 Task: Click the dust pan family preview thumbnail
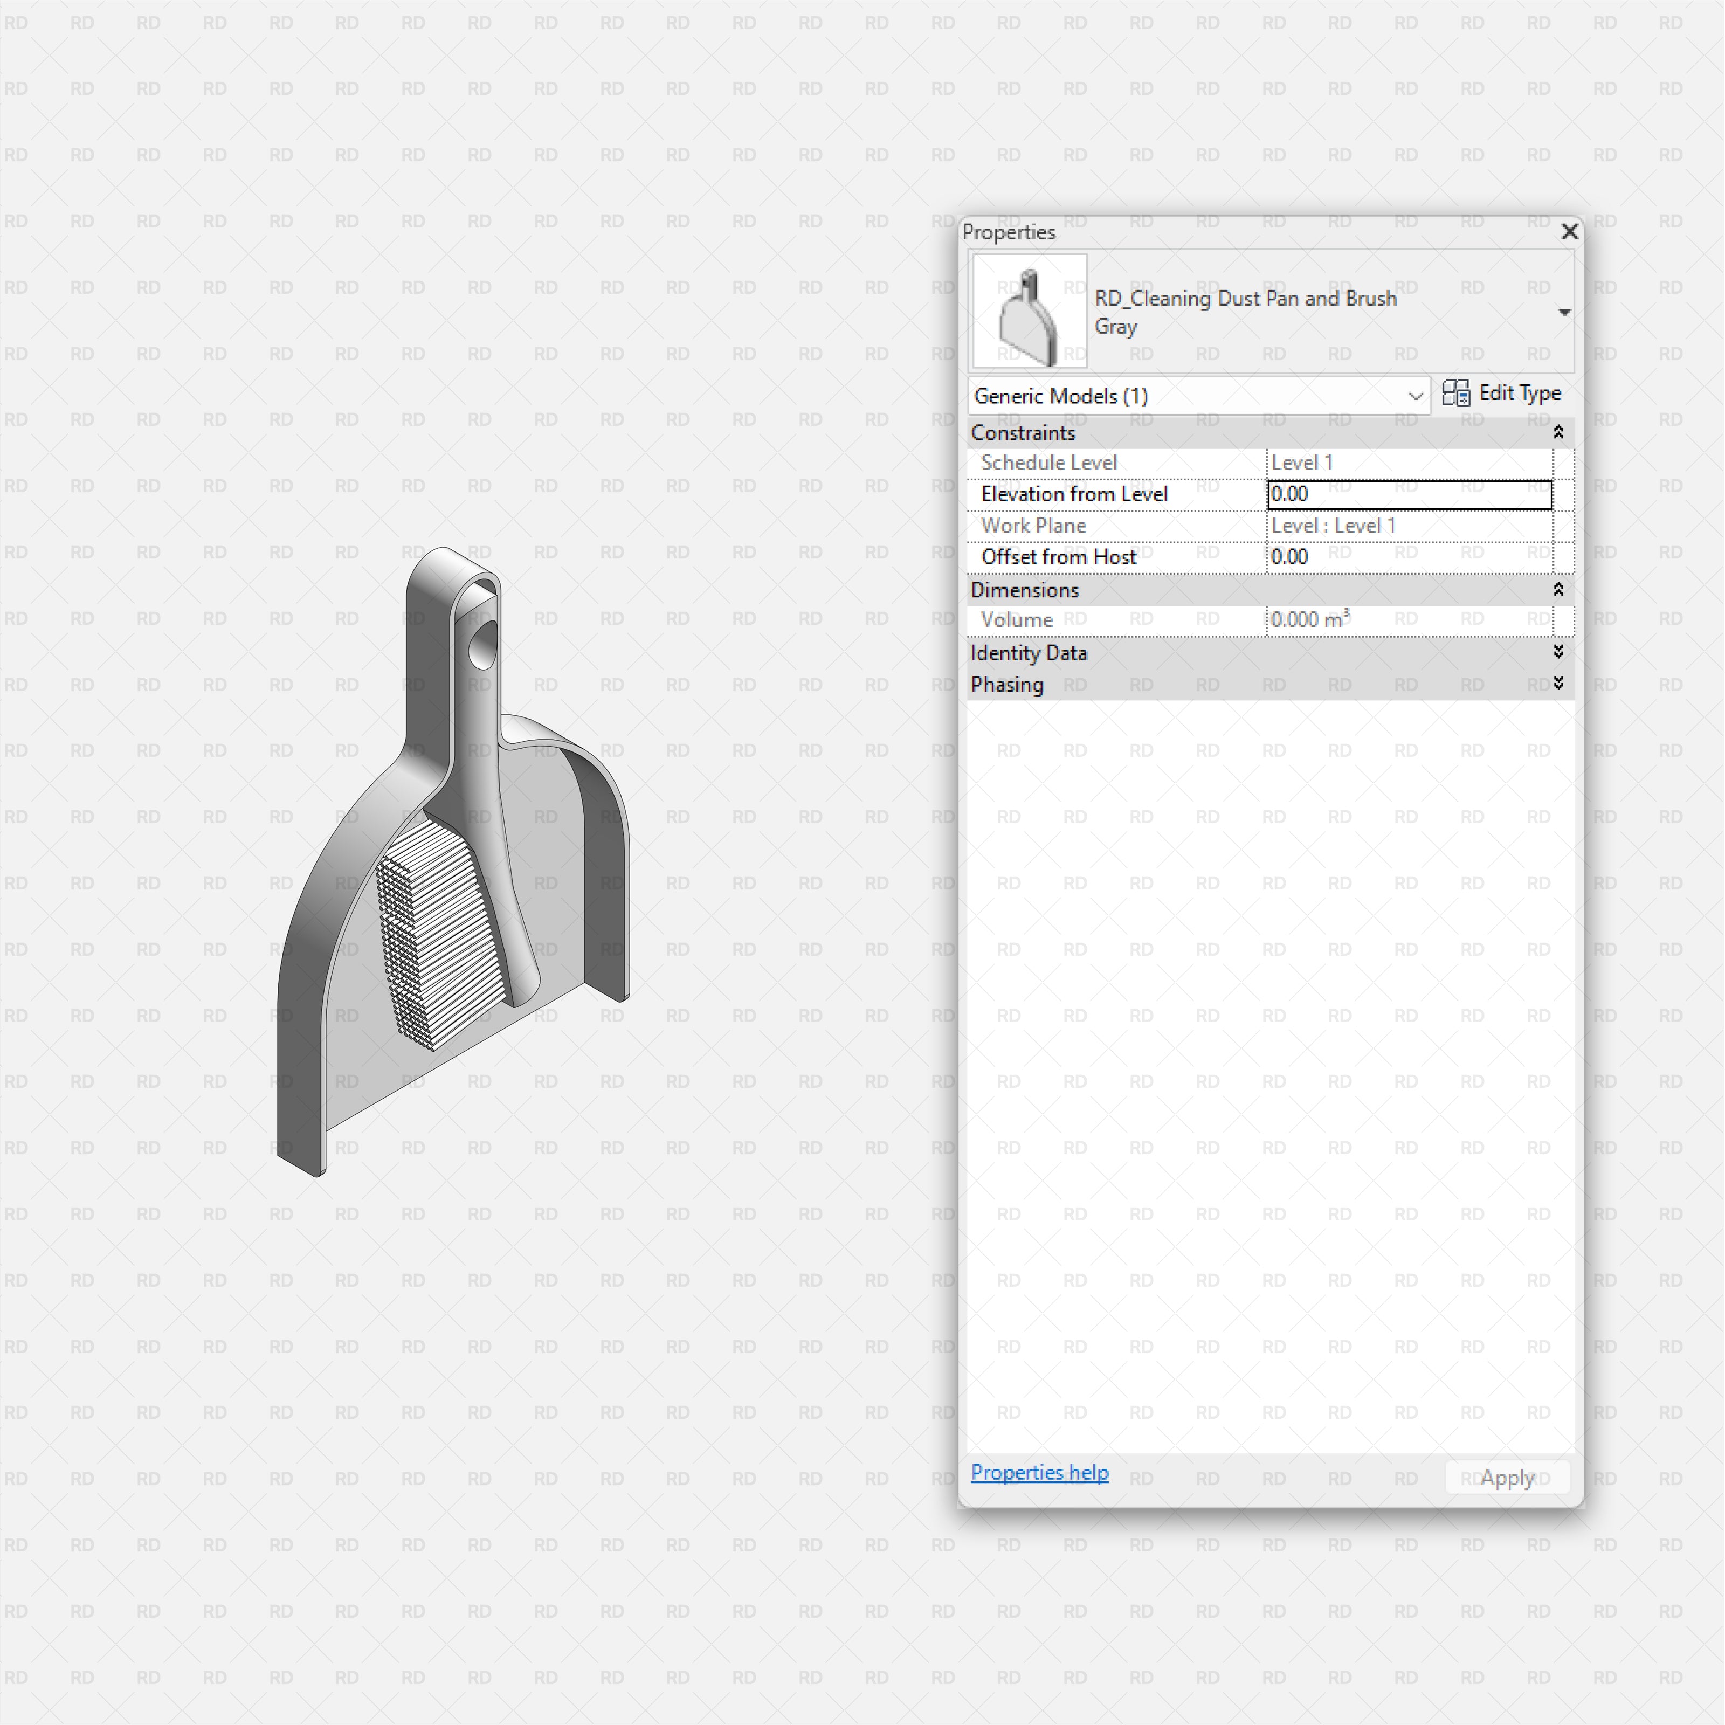click(1029, 312)
